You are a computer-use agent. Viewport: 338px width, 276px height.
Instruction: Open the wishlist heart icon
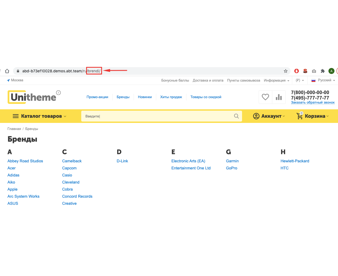(265, 97)
